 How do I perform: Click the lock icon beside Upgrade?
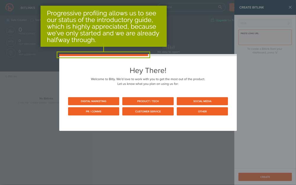pos(213,20)
